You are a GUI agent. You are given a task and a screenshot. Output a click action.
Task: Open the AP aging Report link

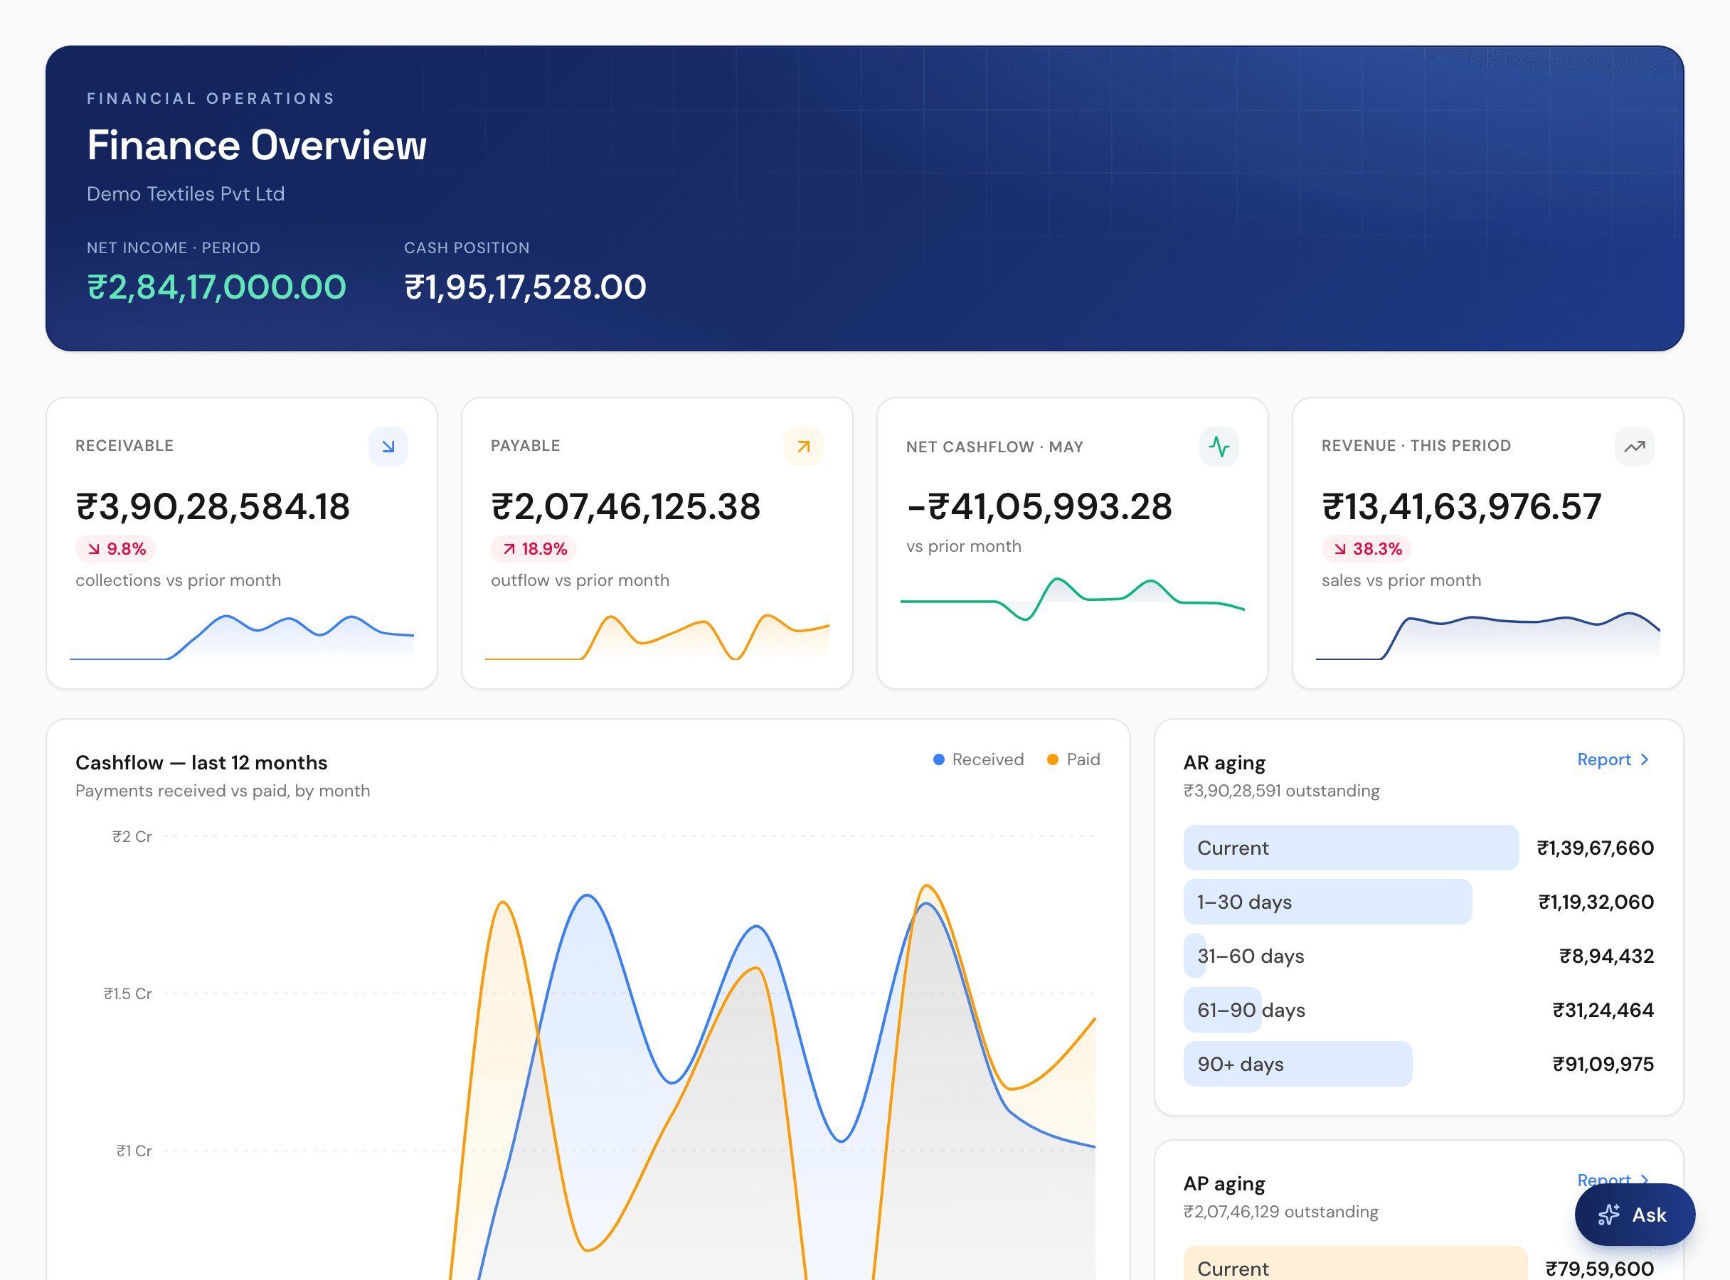tap(1613, 1179)
